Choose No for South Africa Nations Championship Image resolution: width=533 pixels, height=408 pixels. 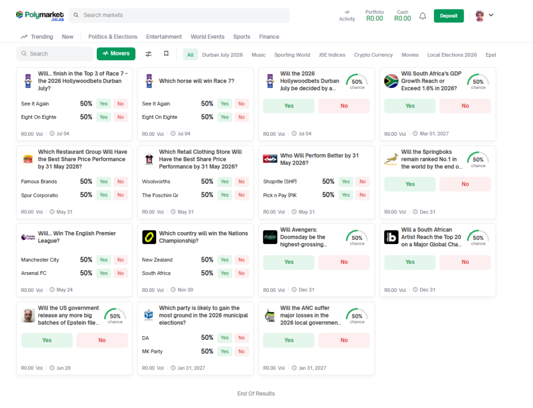pos(242,273)
